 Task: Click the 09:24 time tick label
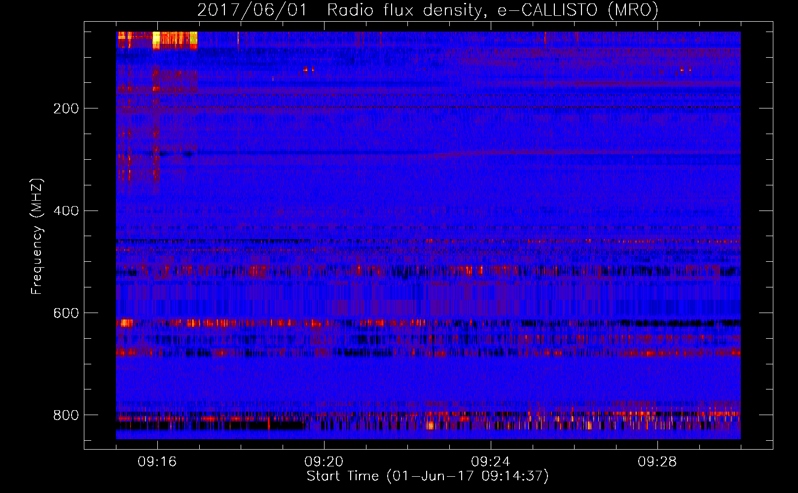(491, 462)
